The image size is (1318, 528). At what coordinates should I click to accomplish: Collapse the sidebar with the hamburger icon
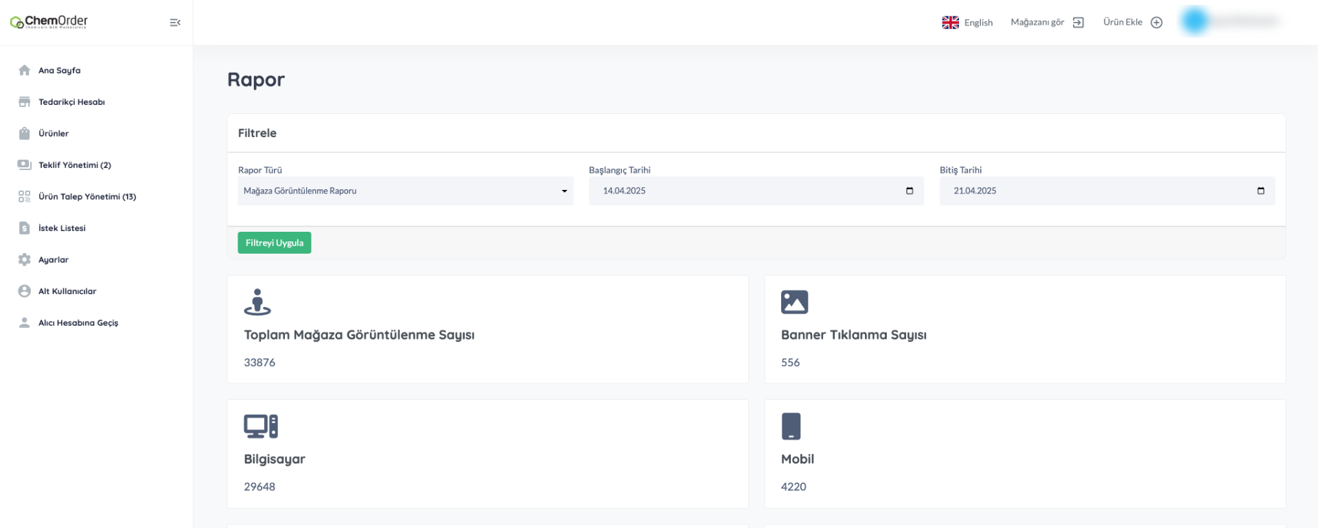175,23
